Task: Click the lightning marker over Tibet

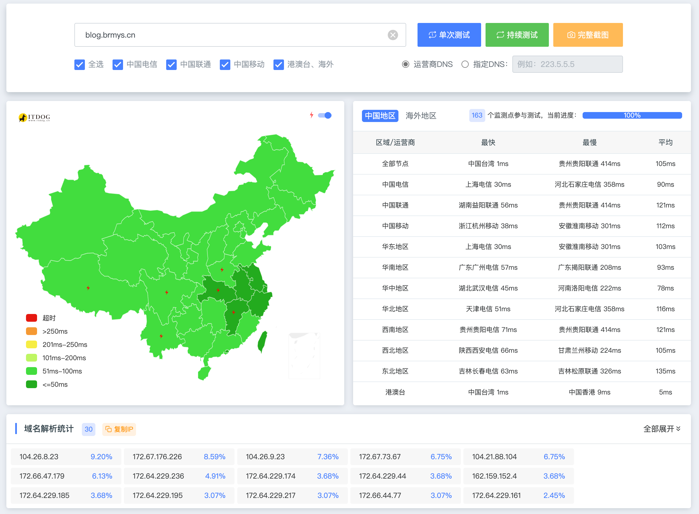Action: click(x=88, y=288)
